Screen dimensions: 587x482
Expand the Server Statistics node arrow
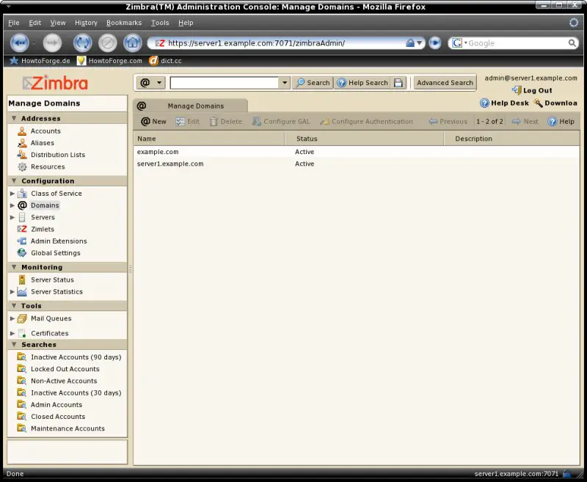(x=12, y=292)
